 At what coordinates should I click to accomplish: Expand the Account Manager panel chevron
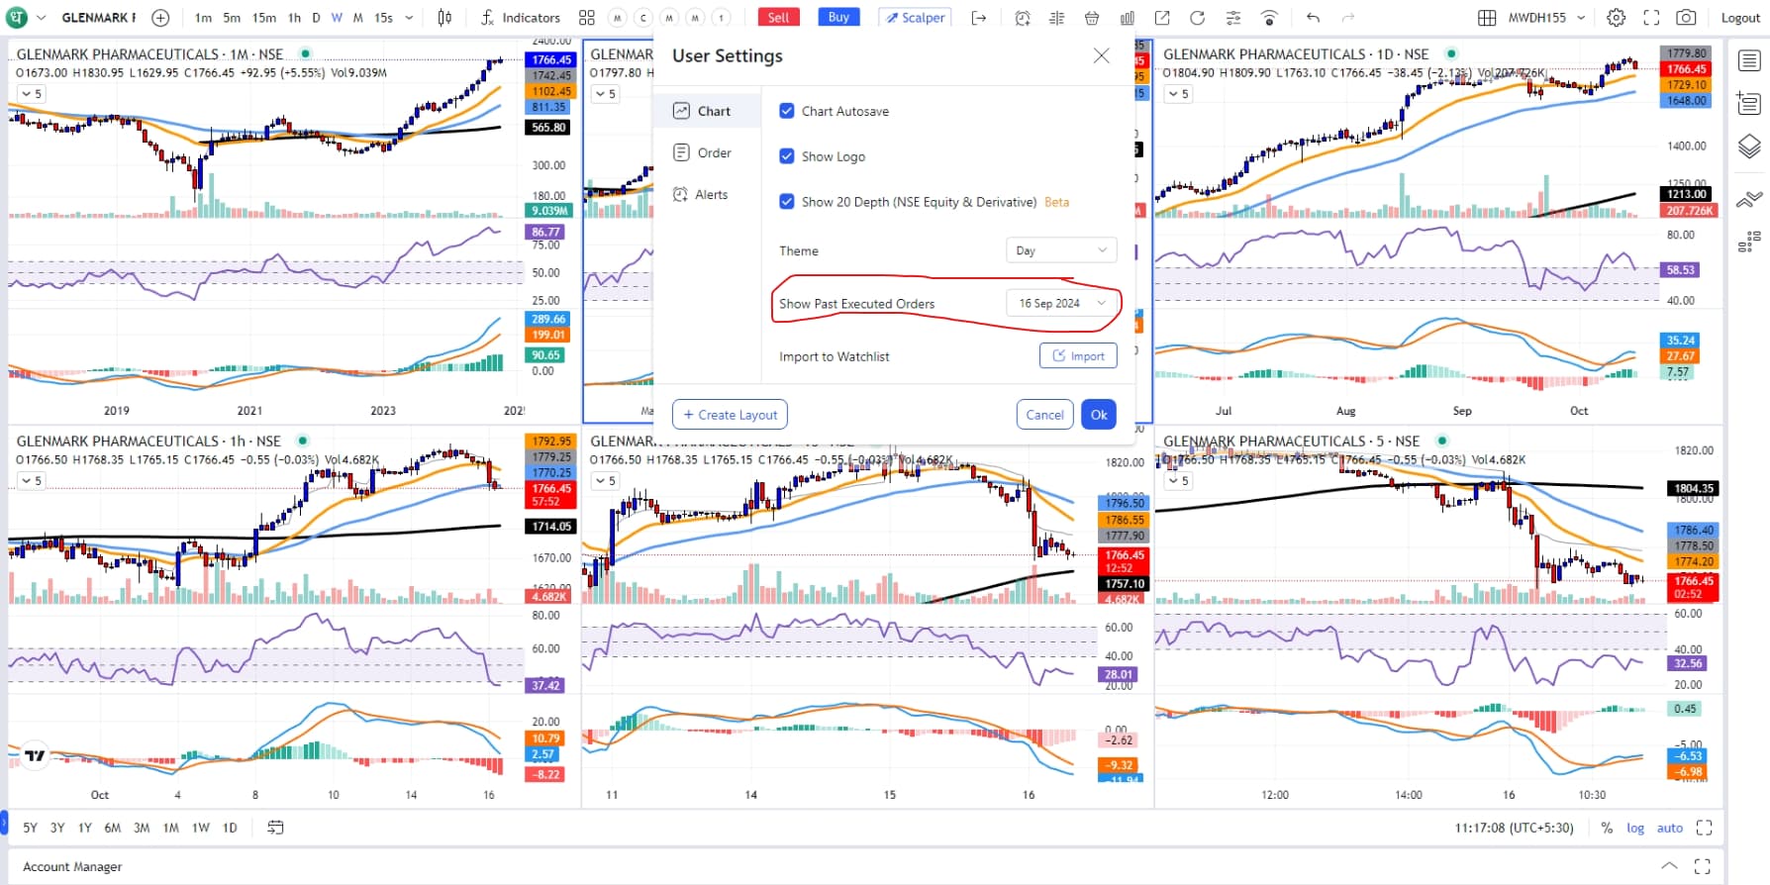coord(1669,866)
